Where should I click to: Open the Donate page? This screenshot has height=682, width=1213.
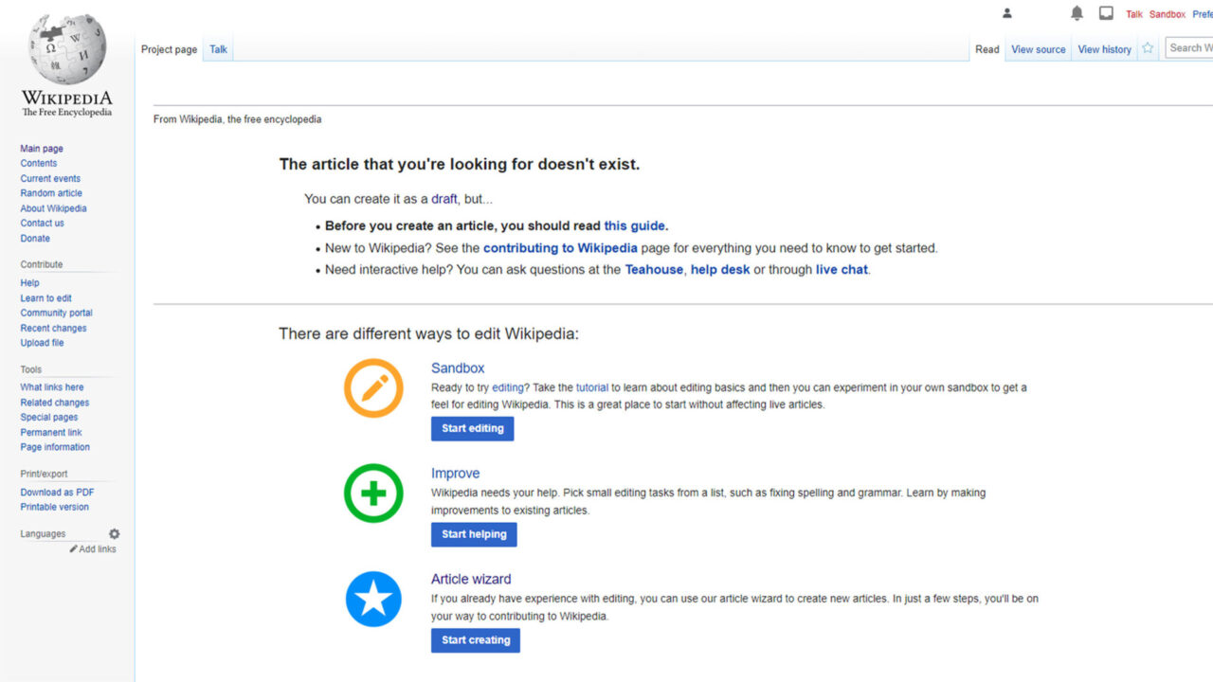click(34, 238)
